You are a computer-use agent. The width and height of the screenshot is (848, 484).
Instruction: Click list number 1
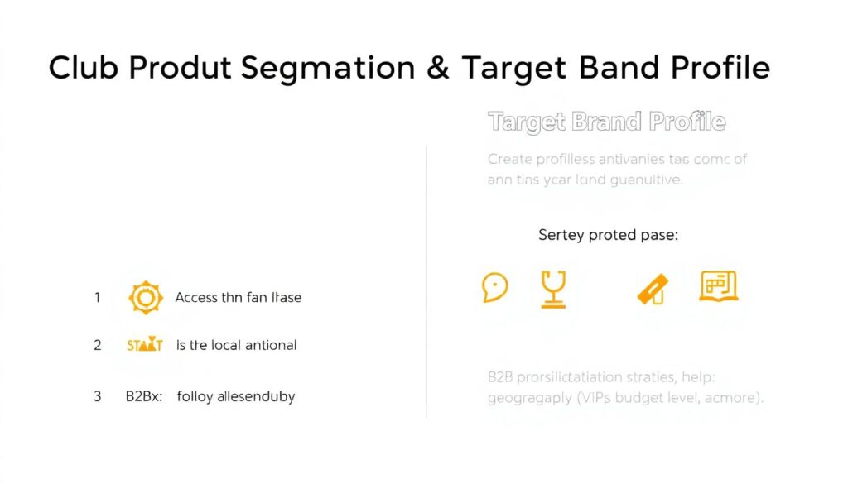(x=97, y=297)
